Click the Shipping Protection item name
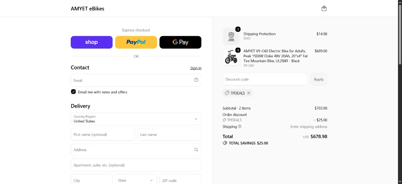The width and height of the screenshot is (402, 184). point(259,34)
